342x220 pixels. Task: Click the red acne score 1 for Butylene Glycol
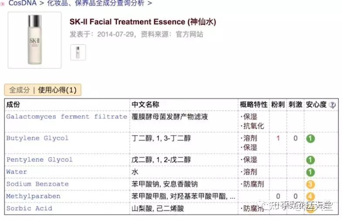tap(278, 138)
